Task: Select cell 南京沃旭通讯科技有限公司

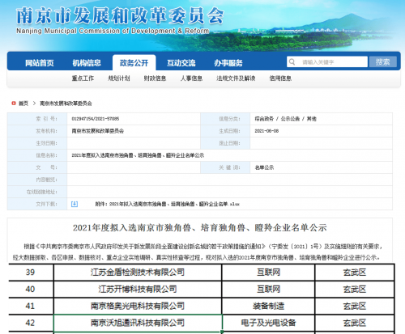Action: (138, 323)
